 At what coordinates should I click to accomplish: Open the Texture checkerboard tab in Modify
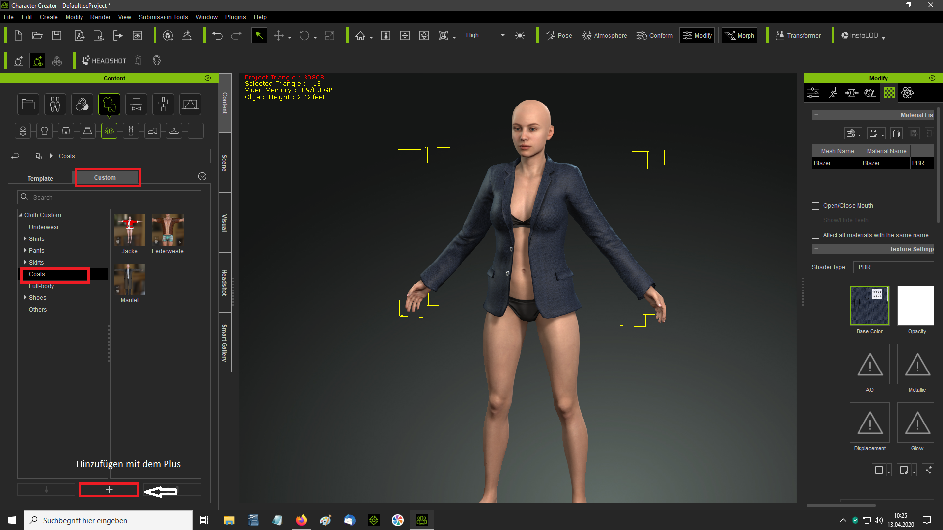point(889,93)
